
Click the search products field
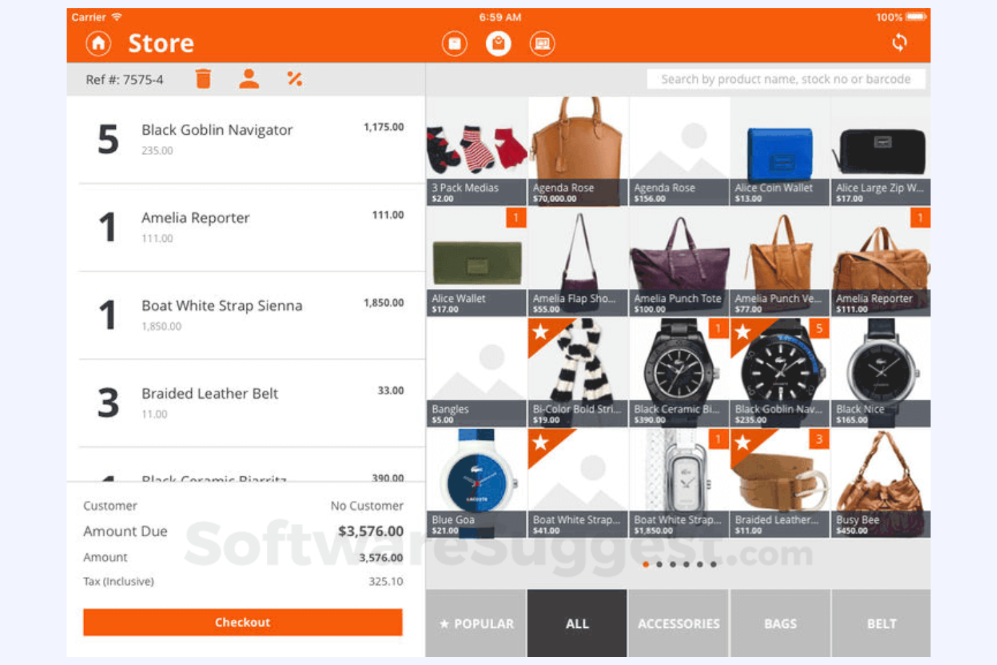(785, 79)
